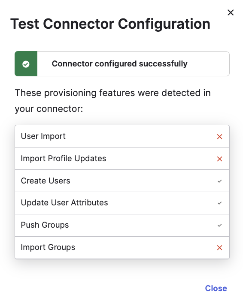
Task: Click the checkmark beside Update User Attributes
Action: click(219, 203)
